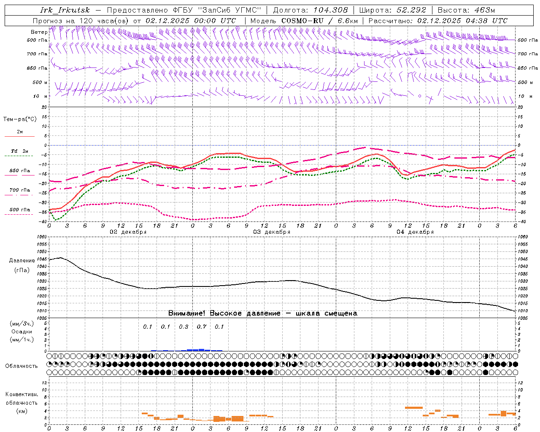This screenshot has width=540, height=432.
Task: Click the (мм/1ч.) units label
Action: [22, 340]
